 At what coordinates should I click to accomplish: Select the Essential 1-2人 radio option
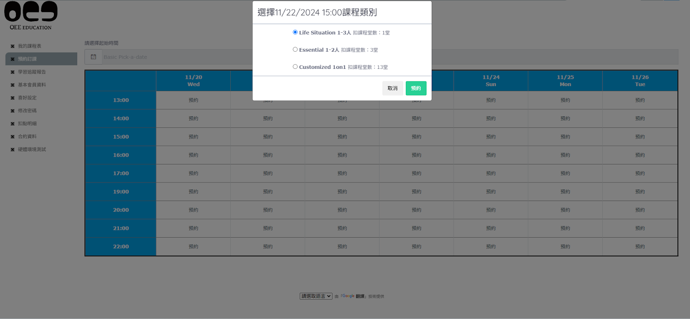pos(295,50)
